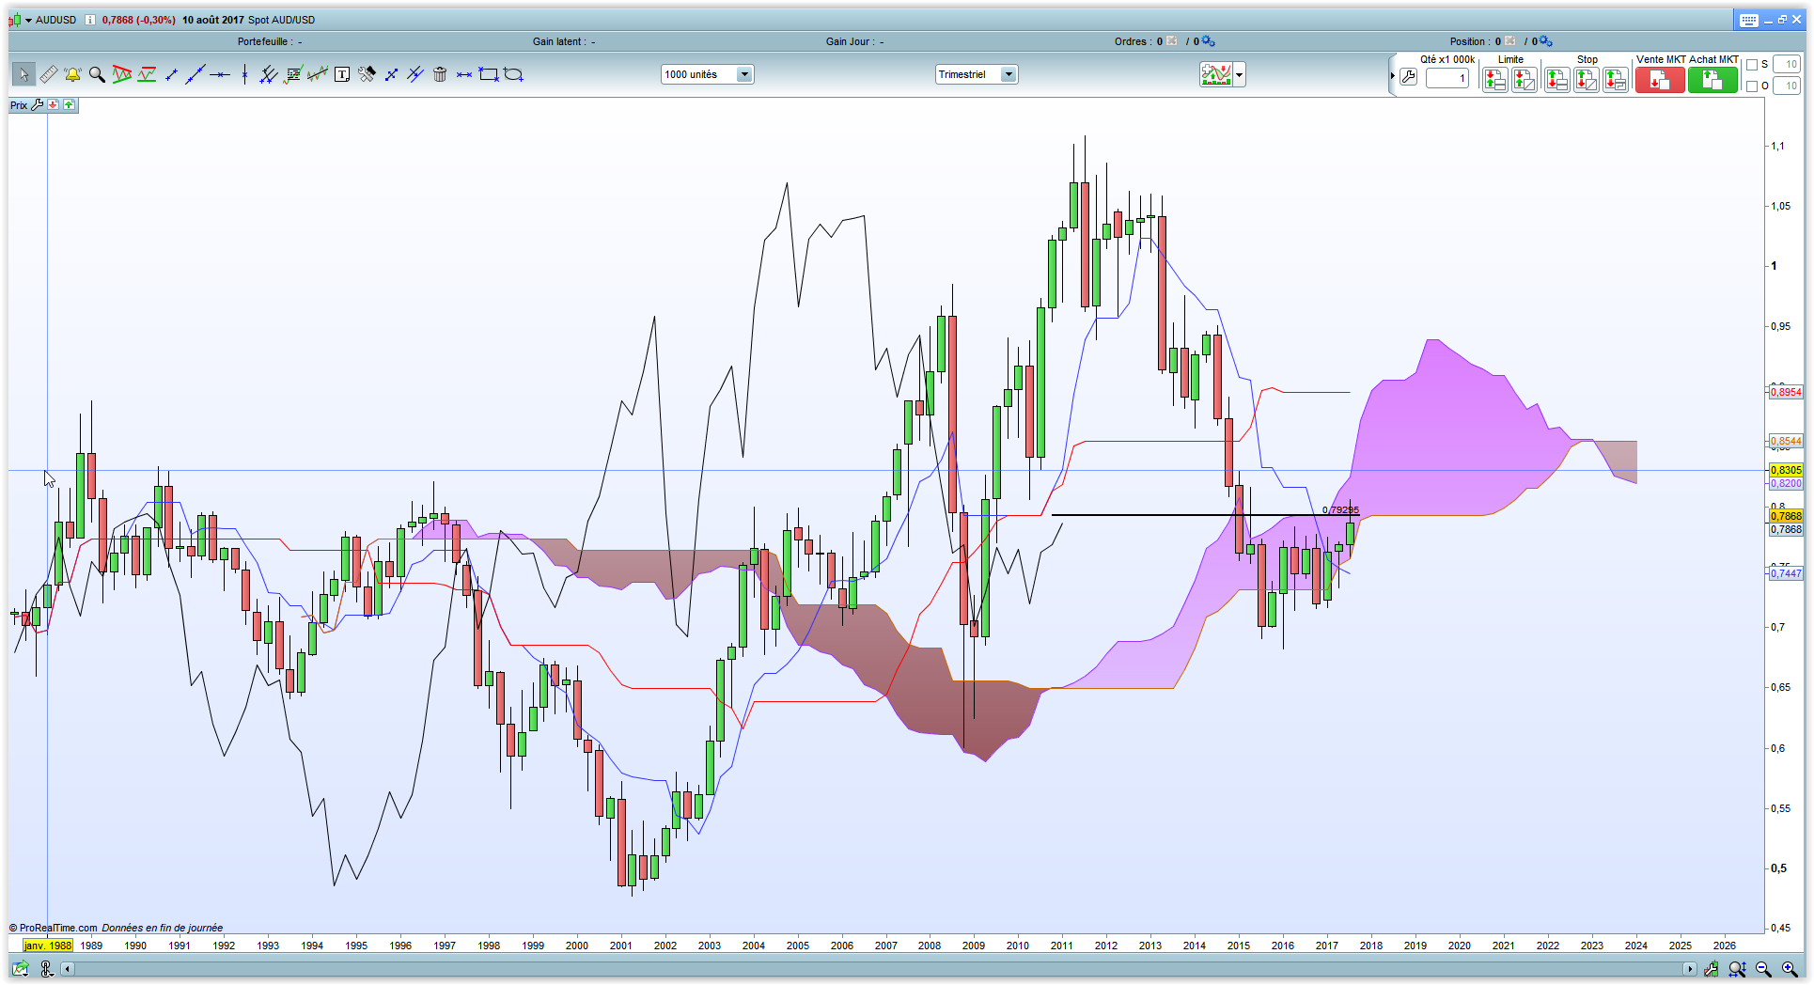This screenshot has height=985, width=1814.
Task: Click the add indicator chart button
Action: [1215, 74]
